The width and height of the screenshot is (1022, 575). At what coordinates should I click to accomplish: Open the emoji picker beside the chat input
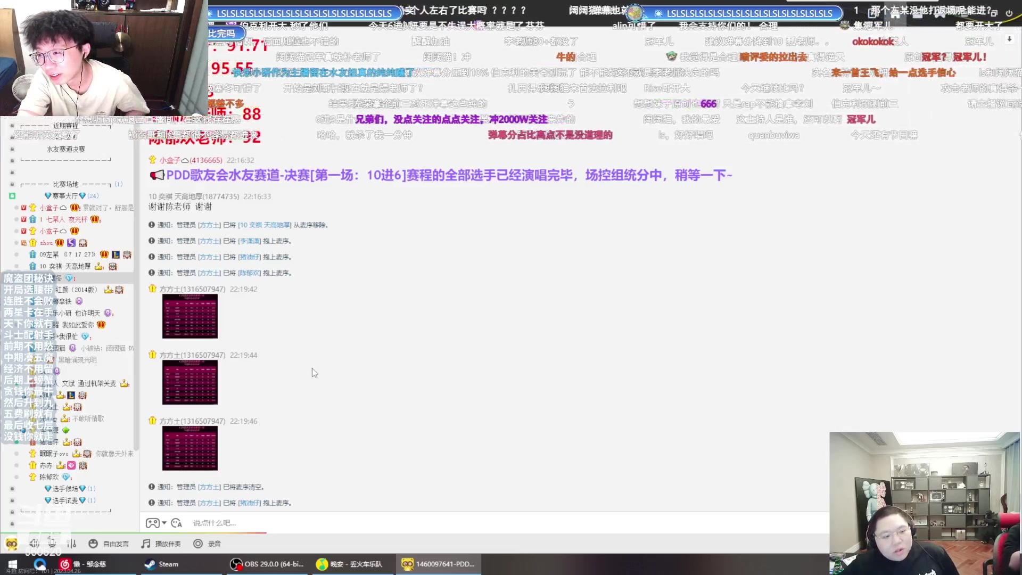coord(176,523)
